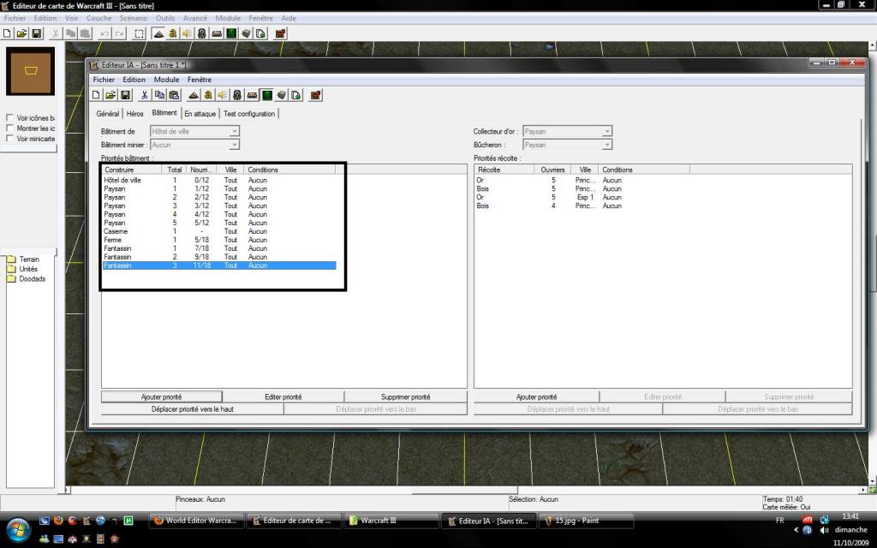Select the dashed-rectangle selection tool in the main toolbar
Image resolution: width=877 pixels, height=548 pixels.
[x=140, y=33]
